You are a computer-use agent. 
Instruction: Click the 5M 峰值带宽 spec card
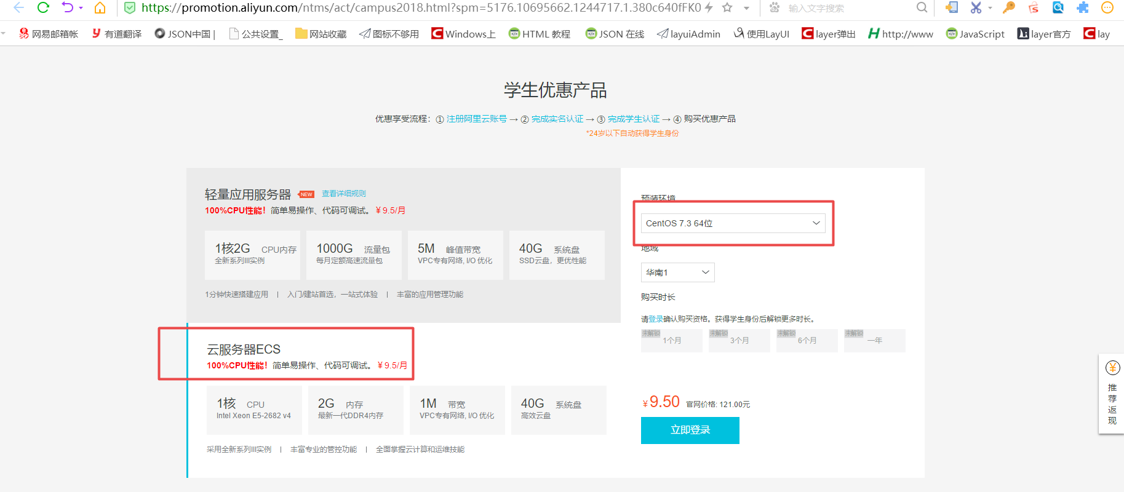point(455,255)
